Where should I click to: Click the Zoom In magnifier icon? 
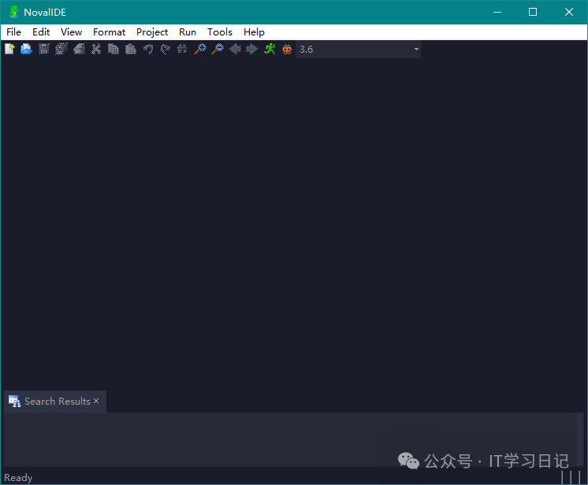(x=200, y=49)
